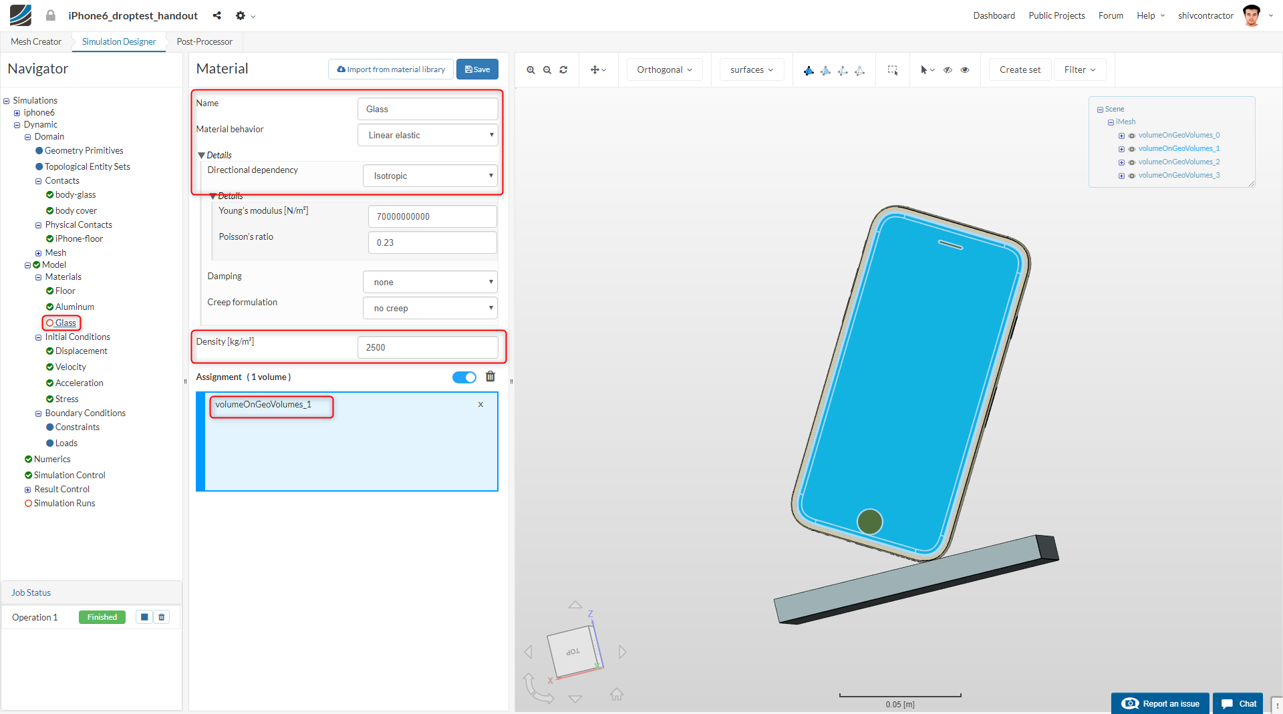This screenshot has height=714, width=1283.
Task: Reset the viewer zoom with refresh icon
Action: click(x=563, y=69)
